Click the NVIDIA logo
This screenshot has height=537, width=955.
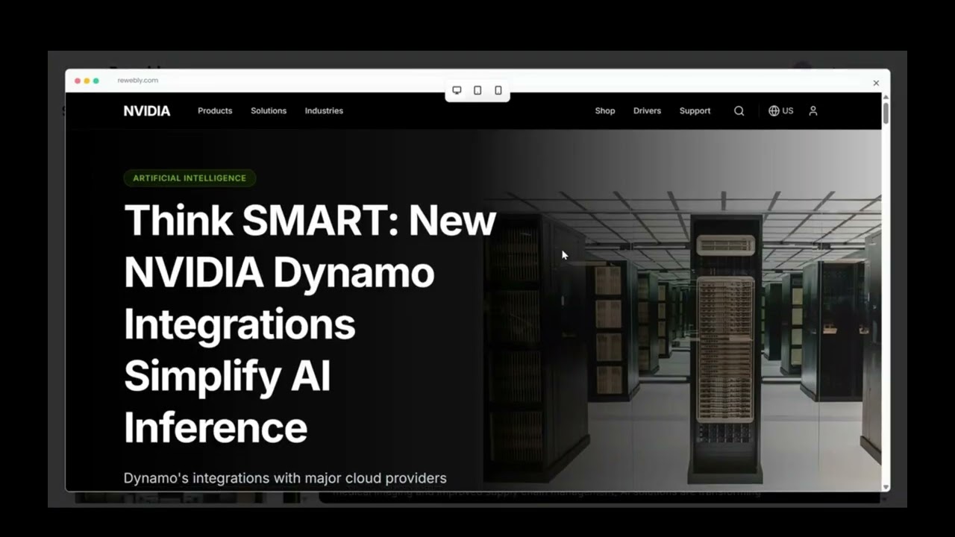pos(147,110)
